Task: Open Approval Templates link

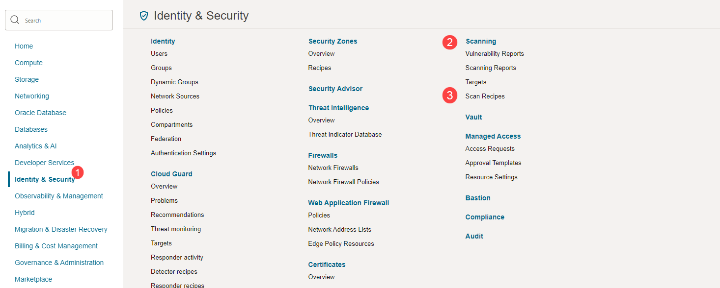Action: click(x=494, y=163)
